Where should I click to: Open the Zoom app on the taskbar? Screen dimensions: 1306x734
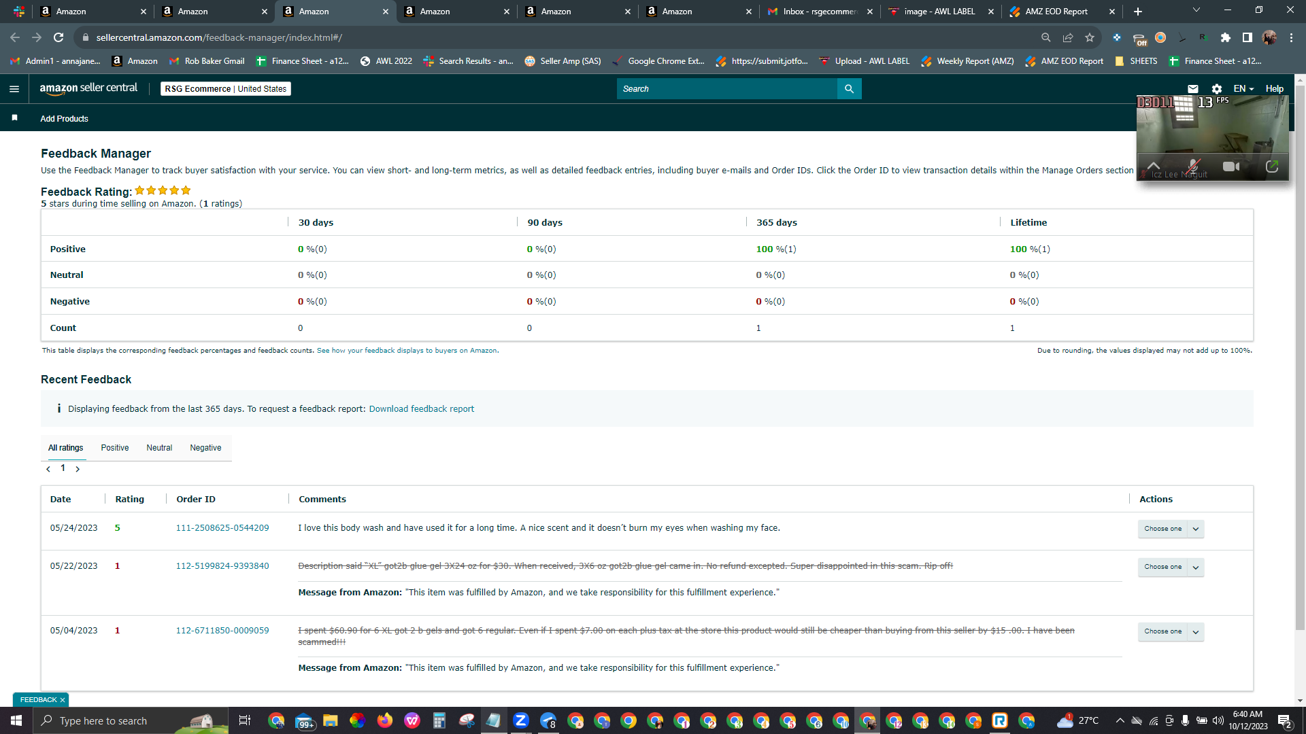pos(521,720)
